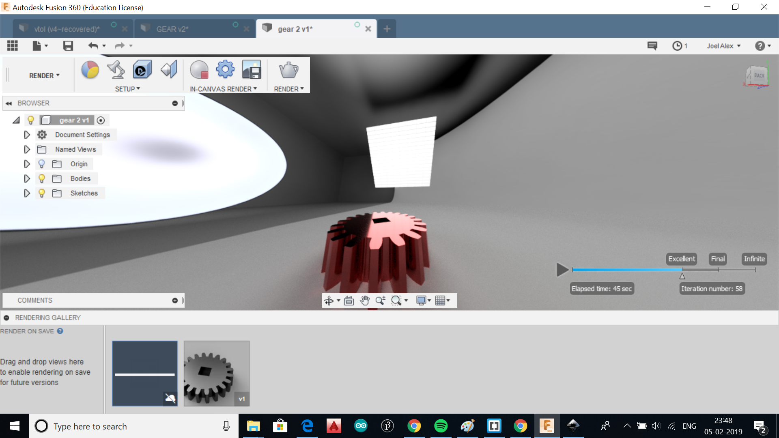The width and height of the screenshot is (779, 438).
Task: Open the Appearance tool icon
Action: tap(90, 70)
